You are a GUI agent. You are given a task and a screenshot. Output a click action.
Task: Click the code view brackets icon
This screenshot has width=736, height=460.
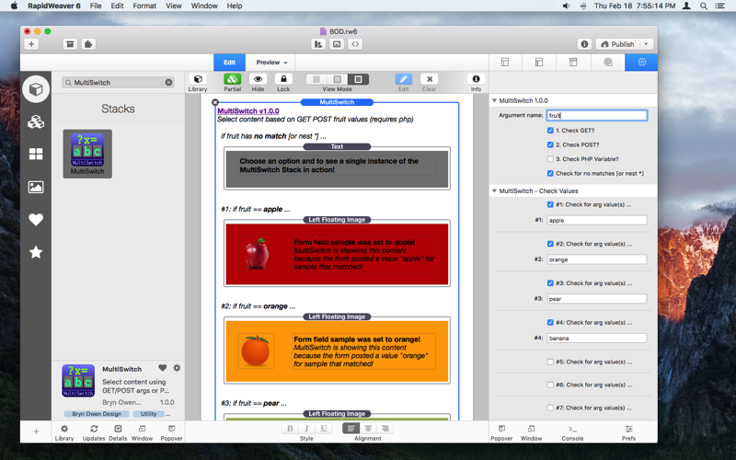pyautogui.click(x=355, y=44)
